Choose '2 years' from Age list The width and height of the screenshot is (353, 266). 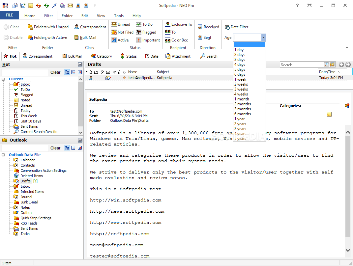[250, 124]
